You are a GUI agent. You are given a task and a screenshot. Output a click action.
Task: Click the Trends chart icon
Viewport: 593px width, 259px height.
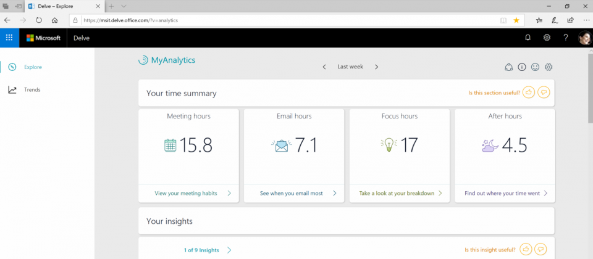click(x=12, y=90)
